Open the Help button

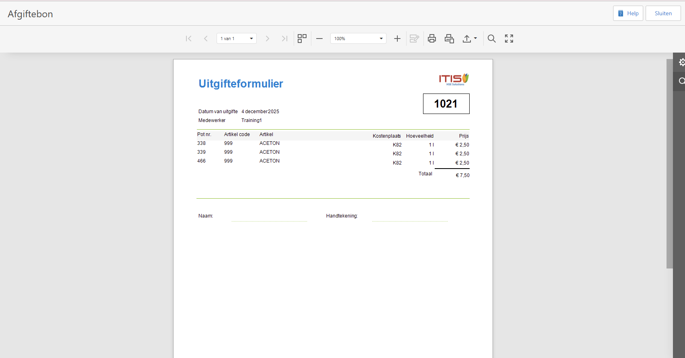coord(628,13)
